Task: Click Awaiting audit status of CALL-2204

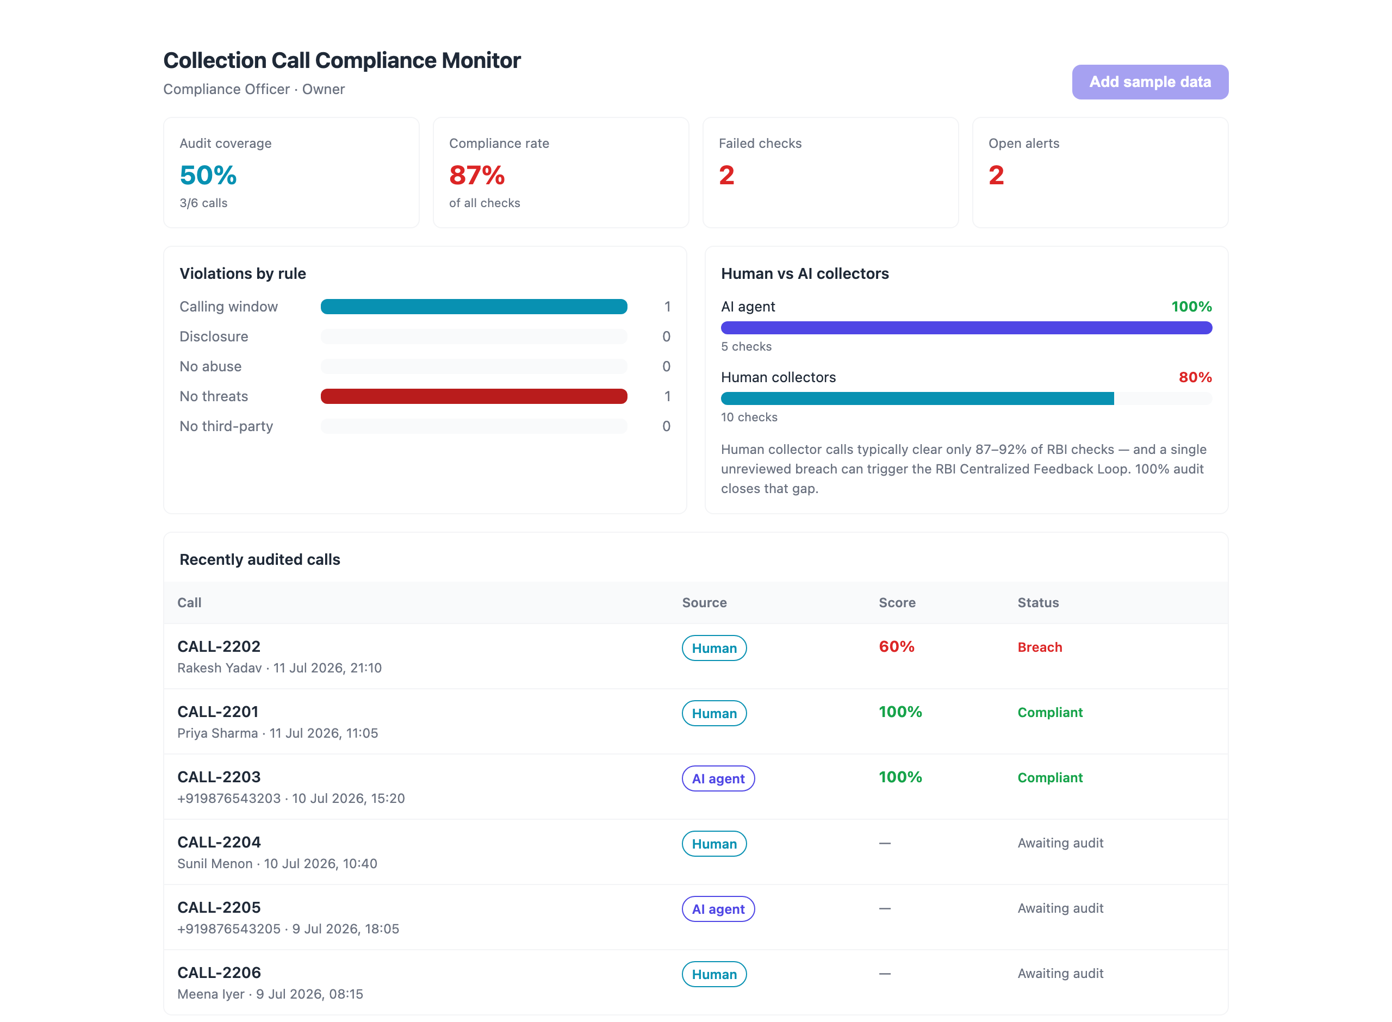Action: click(1060, 843)
